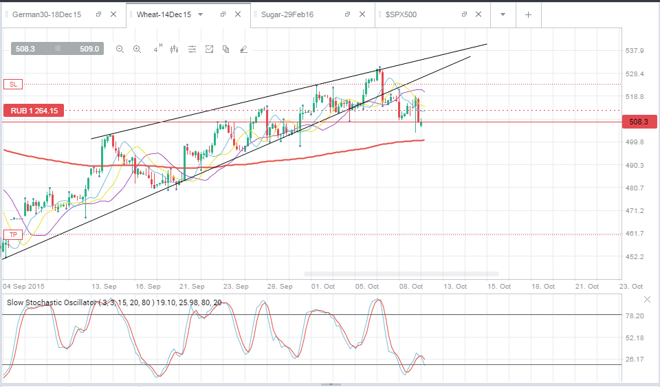This screenshot has height=387, width=660.
Task: Click the RUB 1 264.15 position label
Action: 34,111
